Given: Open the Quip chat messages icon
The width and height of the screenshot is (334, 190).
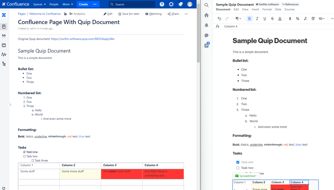Looking at the screenshot, I should 206,35.
